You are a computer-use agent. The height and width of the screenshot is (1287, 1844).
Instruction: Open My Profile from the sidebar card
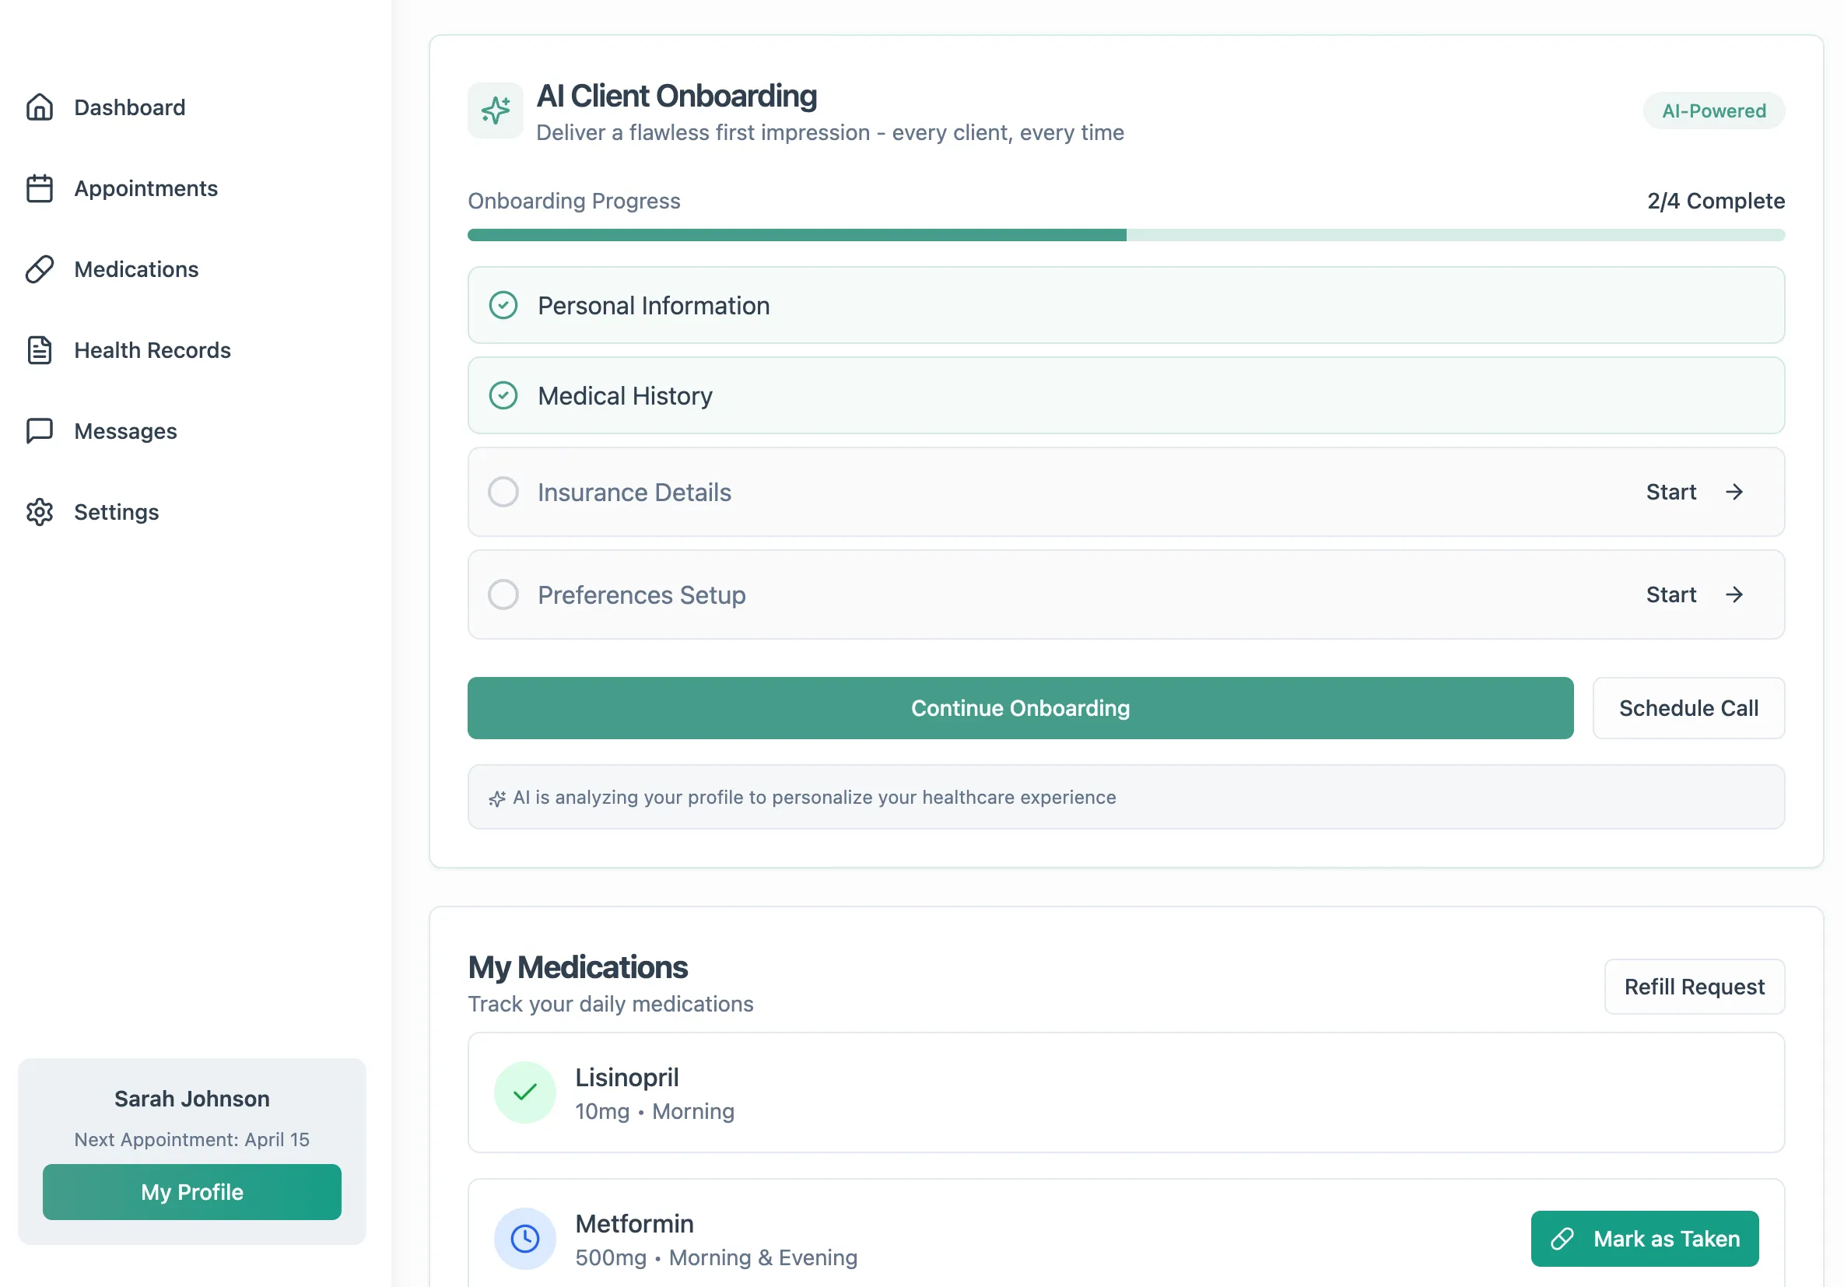(191, 1192)
